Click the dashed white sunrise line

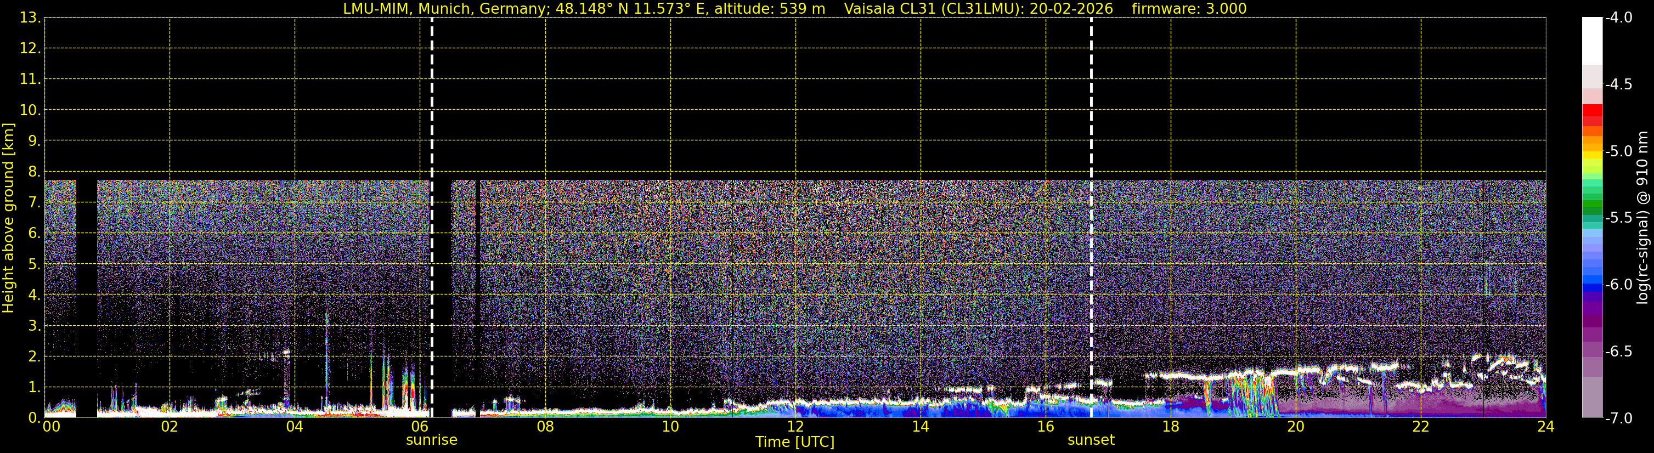tap(432, 218)
